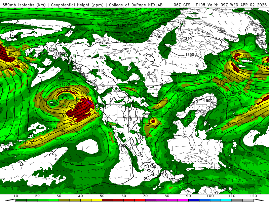Screen dimensions: 269x202
Task: Click the 90 knot legend scale number
Action: pos(188,196)
